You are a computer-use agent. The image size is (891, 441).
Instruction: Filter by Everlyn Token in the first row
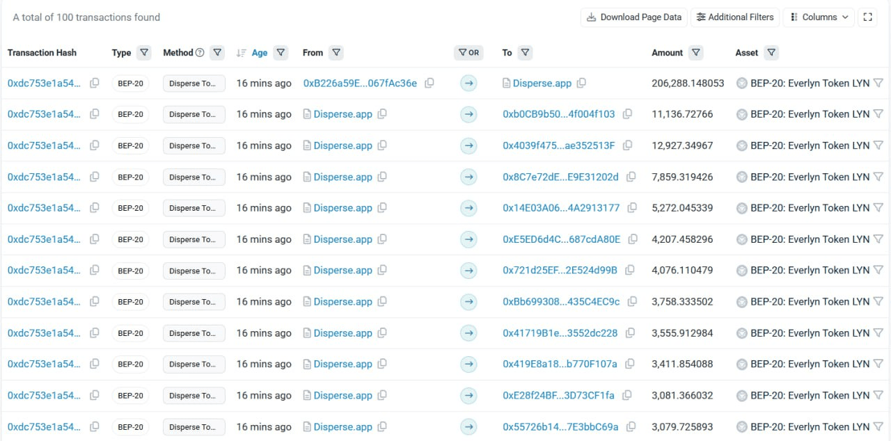878,83
